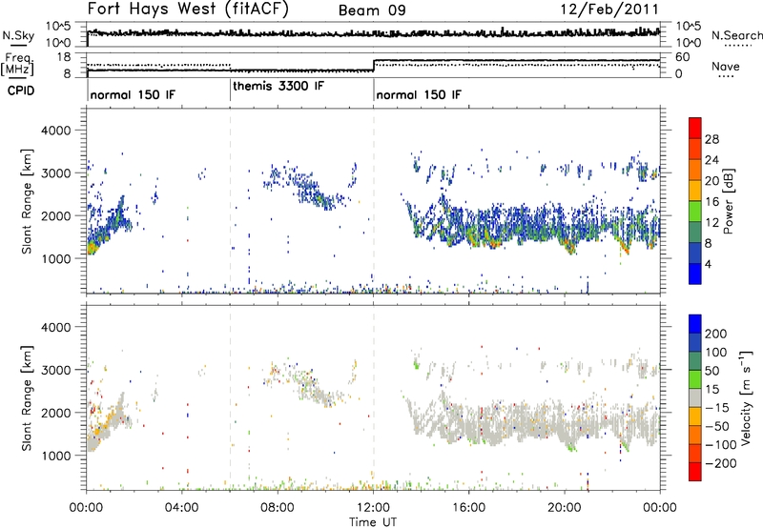
Task: Click the "16:00" time axis label
Action: tap(468, 508)
